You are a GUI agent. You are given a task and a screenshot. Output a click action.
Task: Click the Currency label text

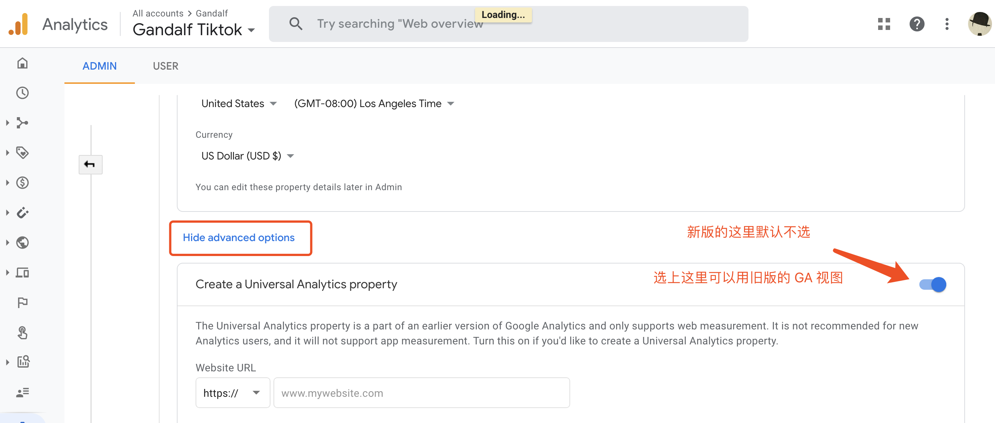tap(214, 135)
